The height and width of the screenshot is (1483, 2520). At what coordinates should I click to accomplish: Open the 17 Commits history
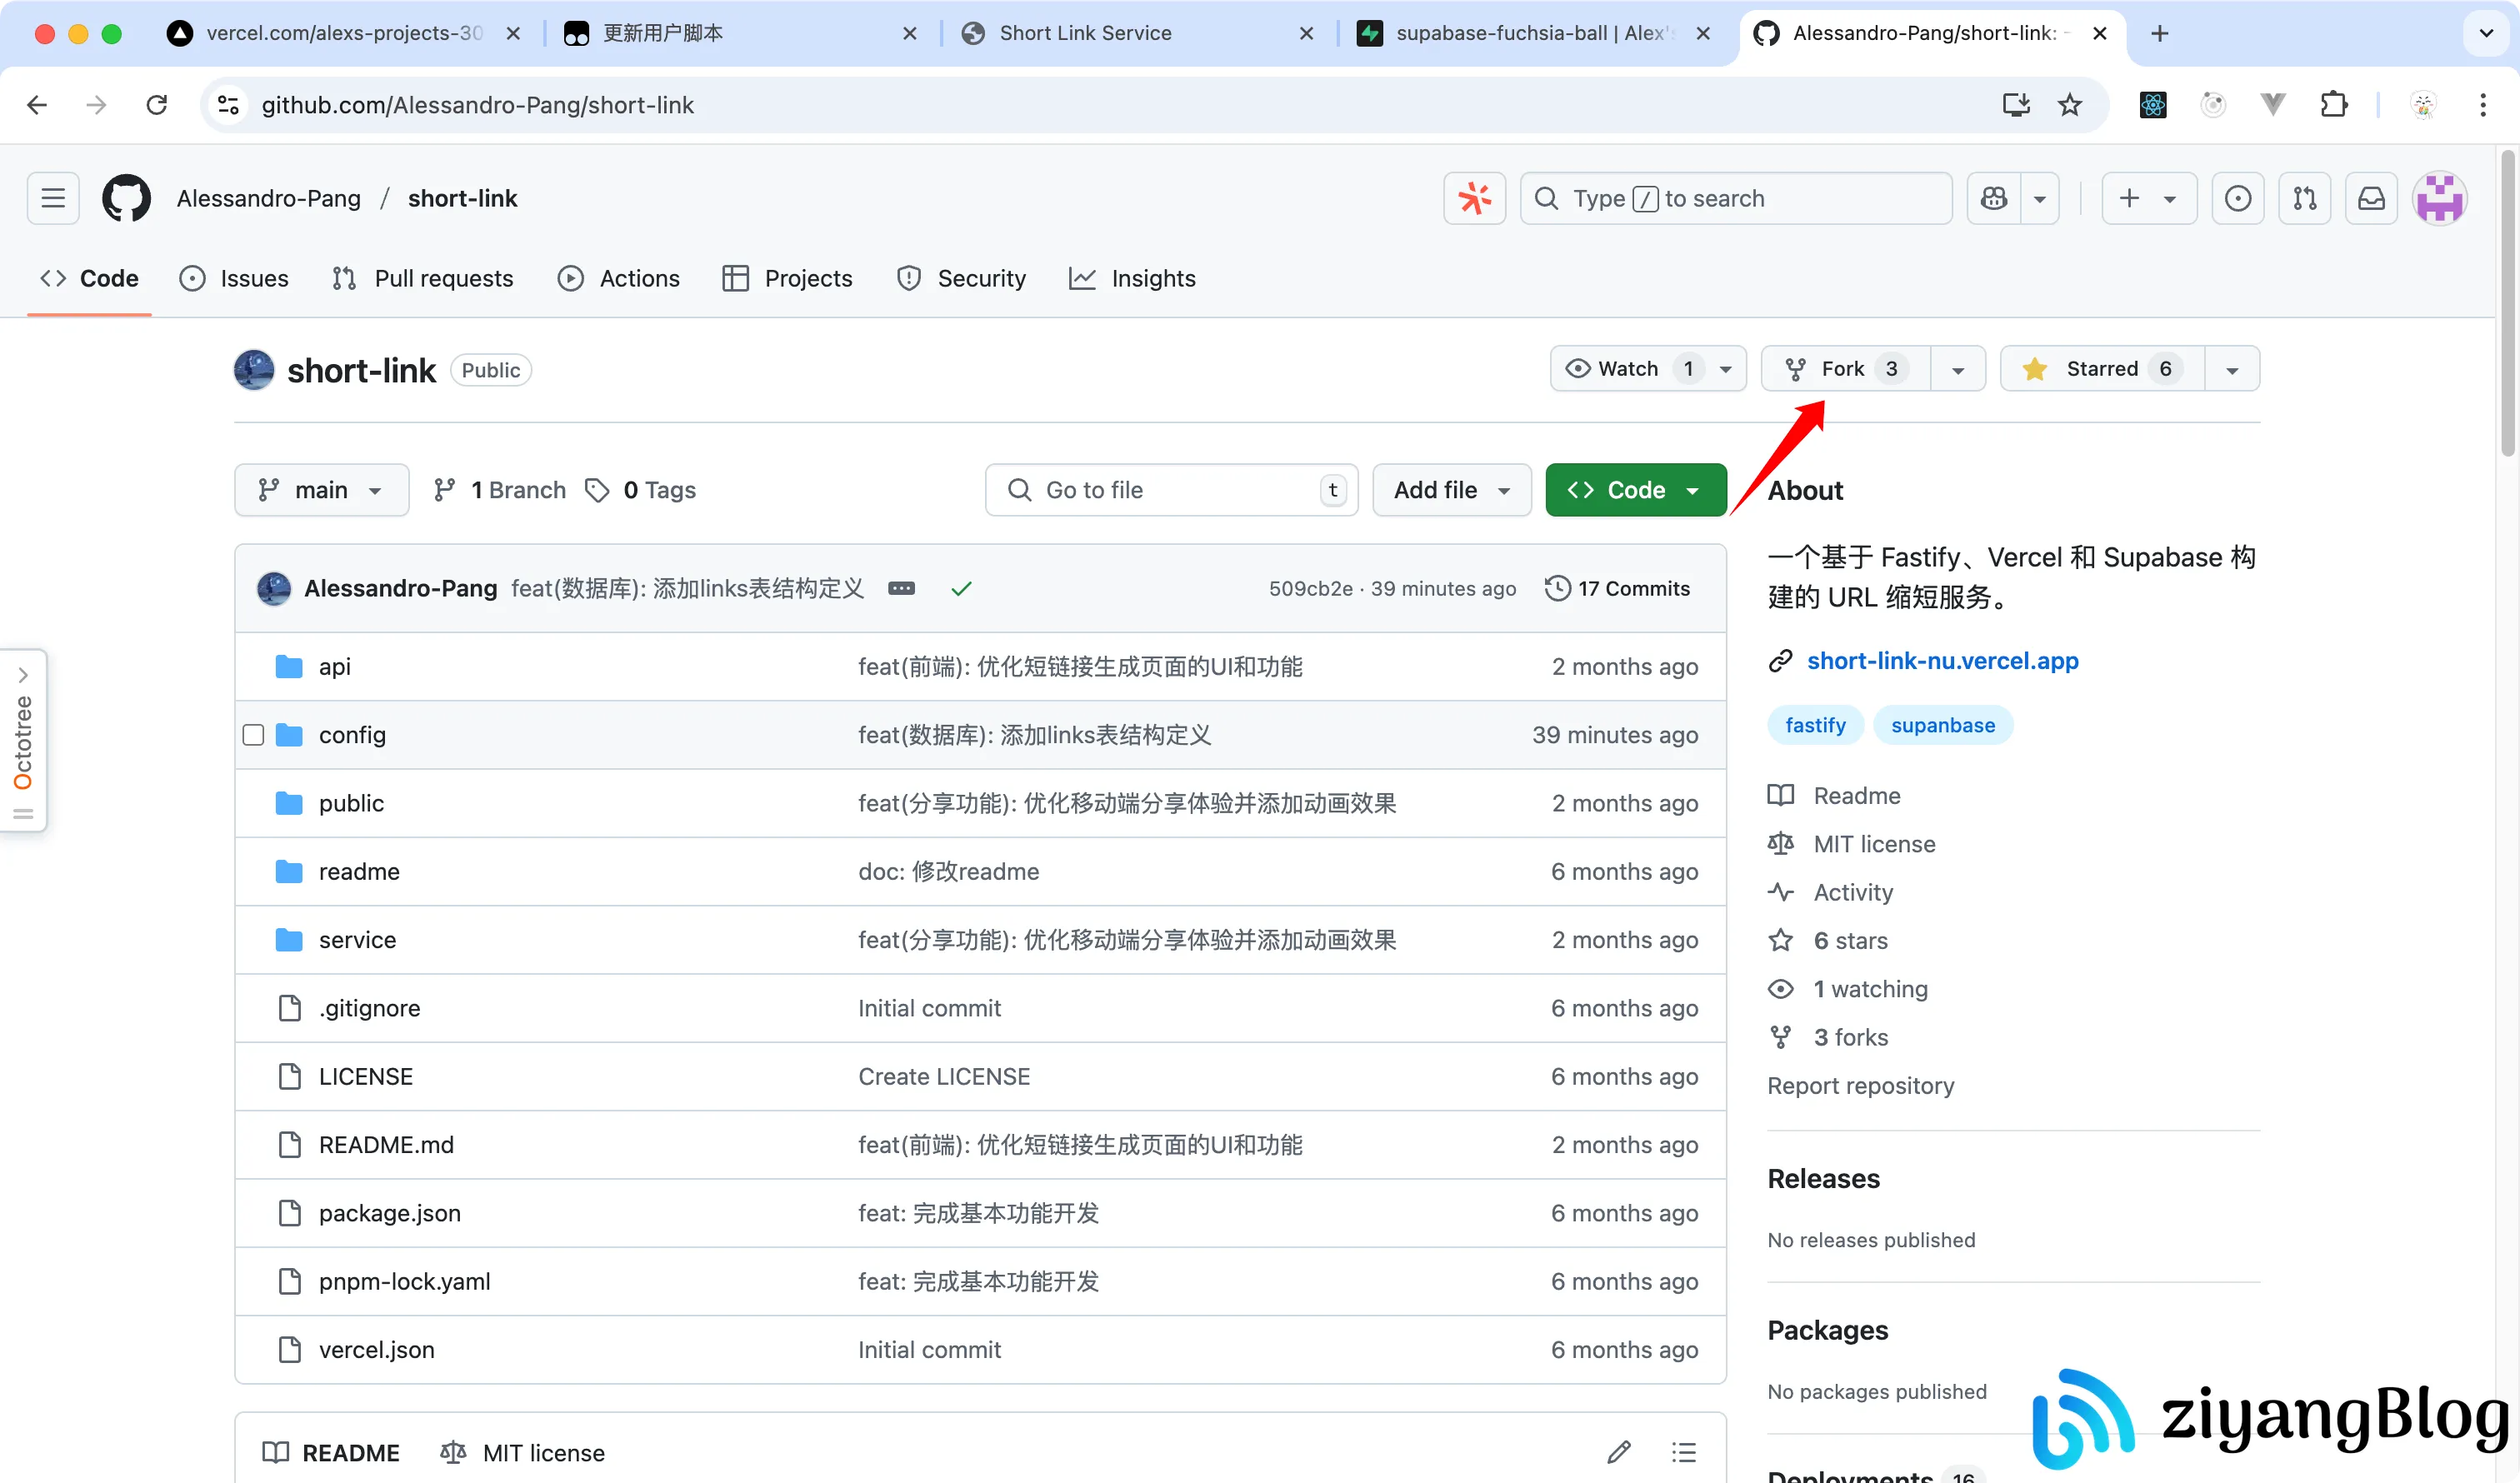click(1617, 588)
